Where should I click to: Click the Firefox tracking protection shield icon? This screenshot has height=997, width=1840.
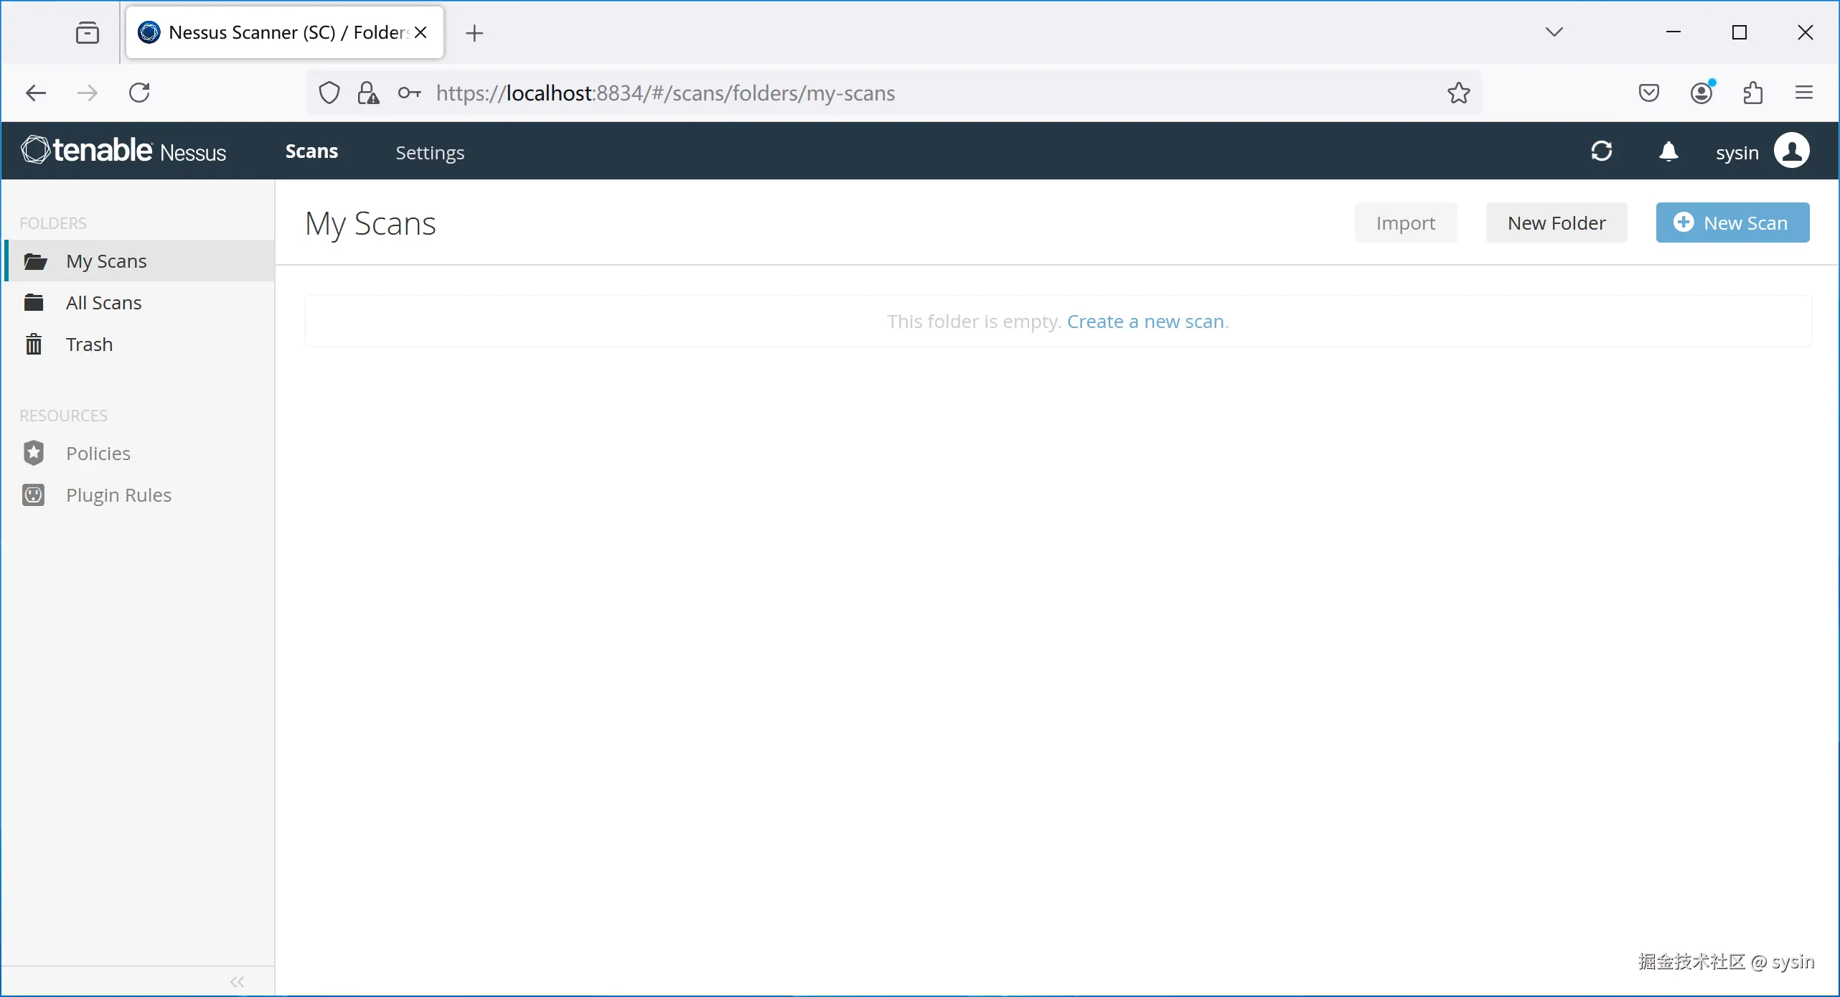[329, 93]
